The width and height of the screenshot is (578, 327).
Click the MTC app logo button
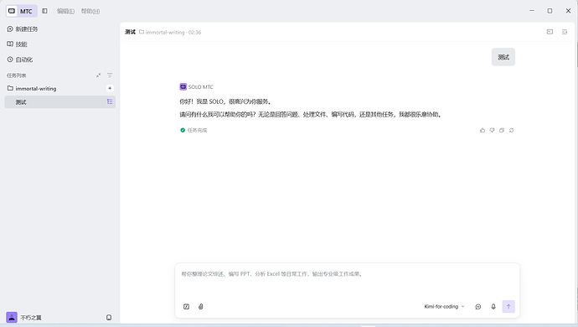point(22,11)
